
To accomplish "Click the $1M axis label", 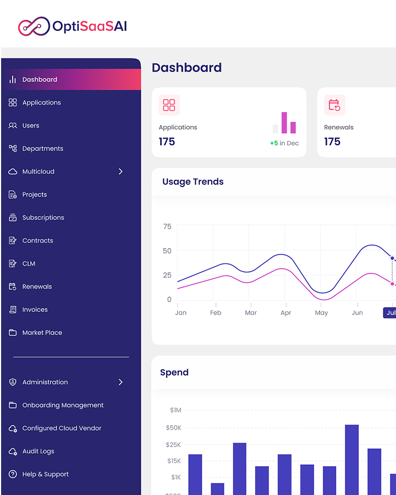I will 175,410.
